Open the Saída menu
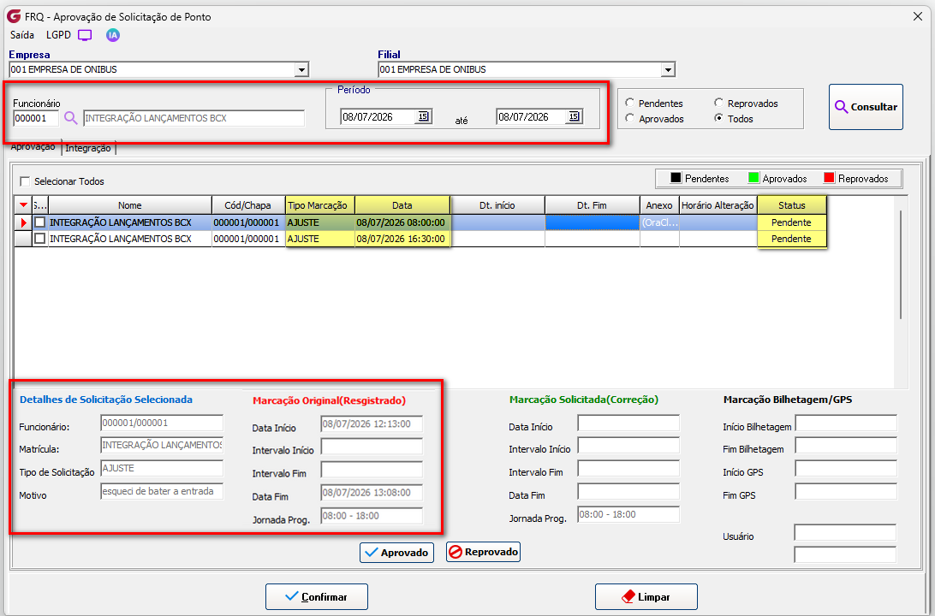This screenshot has height=616, width=935. (22, 35)
